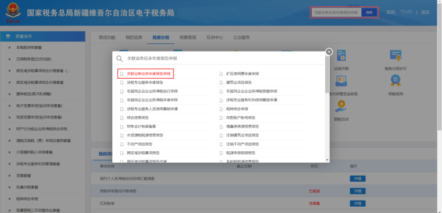Viewport: 442px width, 213px height.
Task: Select 票种核定(首次和调整) in the sidebar
Action: point(34,94)
